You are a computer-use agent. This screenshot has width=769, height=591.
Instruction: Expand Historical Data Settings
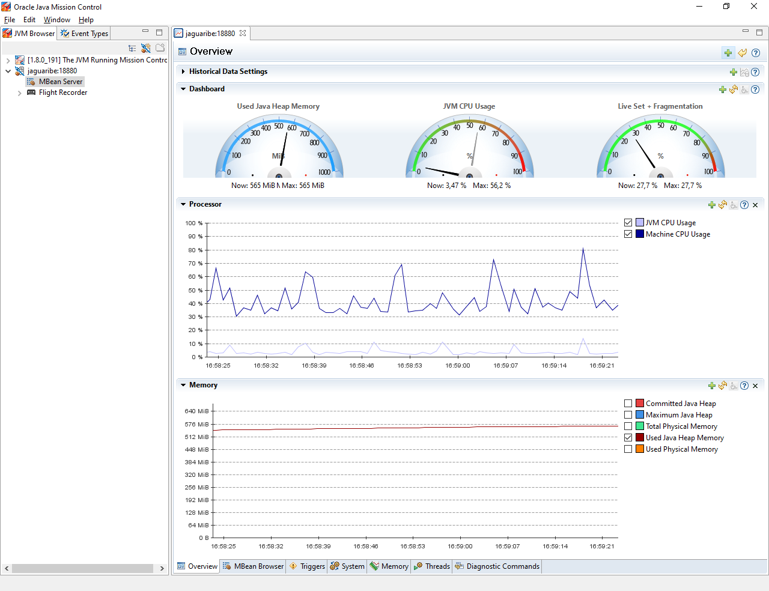pos(183,71)
